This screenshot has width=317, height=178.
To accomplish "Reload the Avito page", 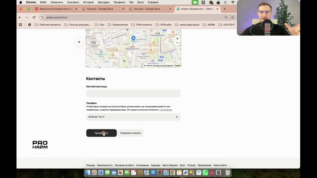I will pos(34,18).
